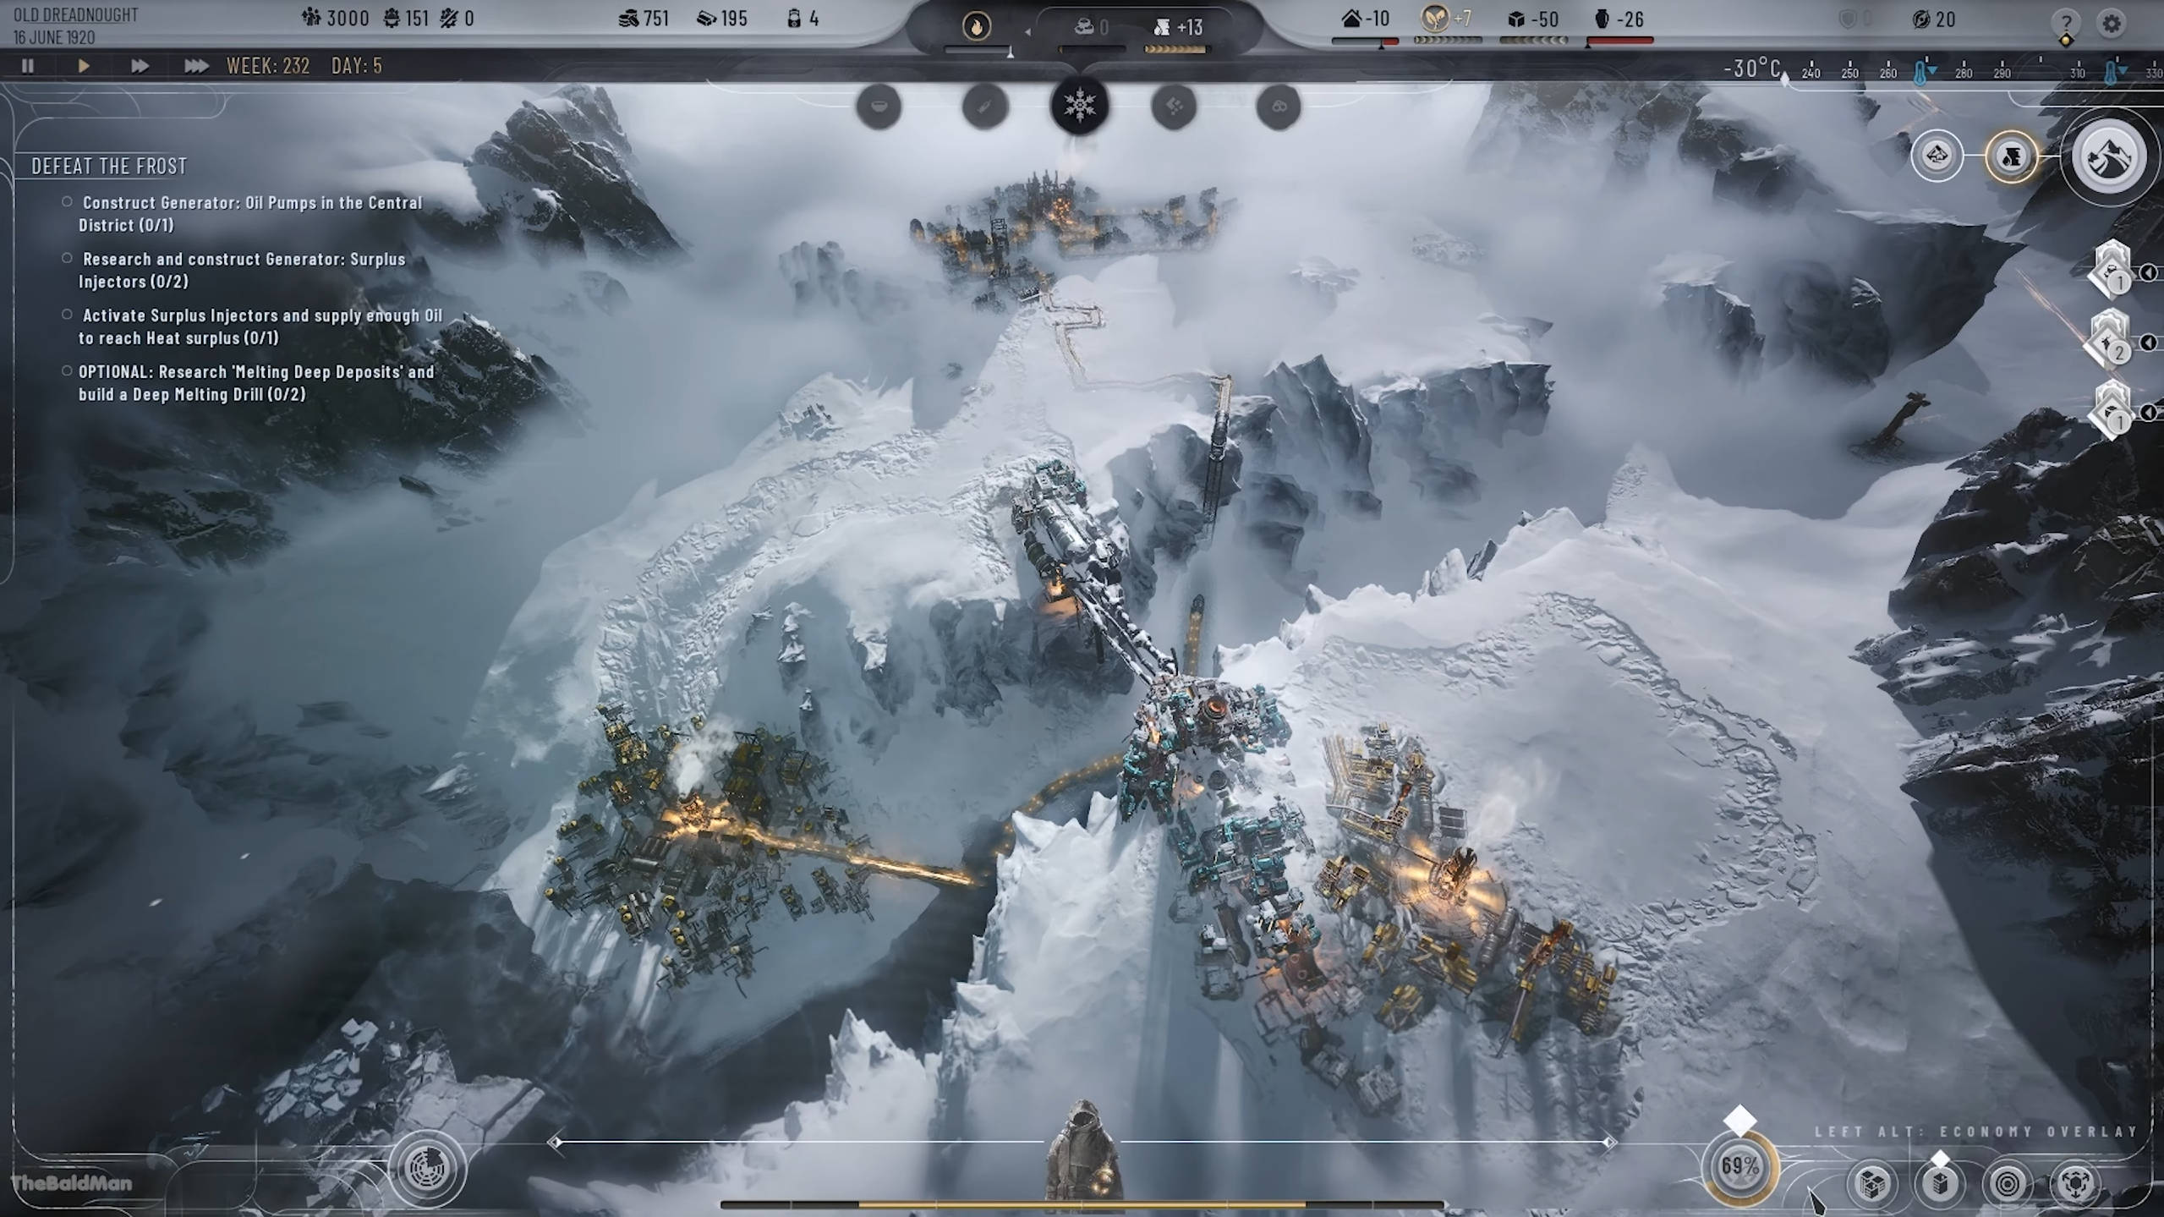The image size is (2164, 1217).
Task: Click the oil fuel indicator showing +13
Action: pos(1178,28)
